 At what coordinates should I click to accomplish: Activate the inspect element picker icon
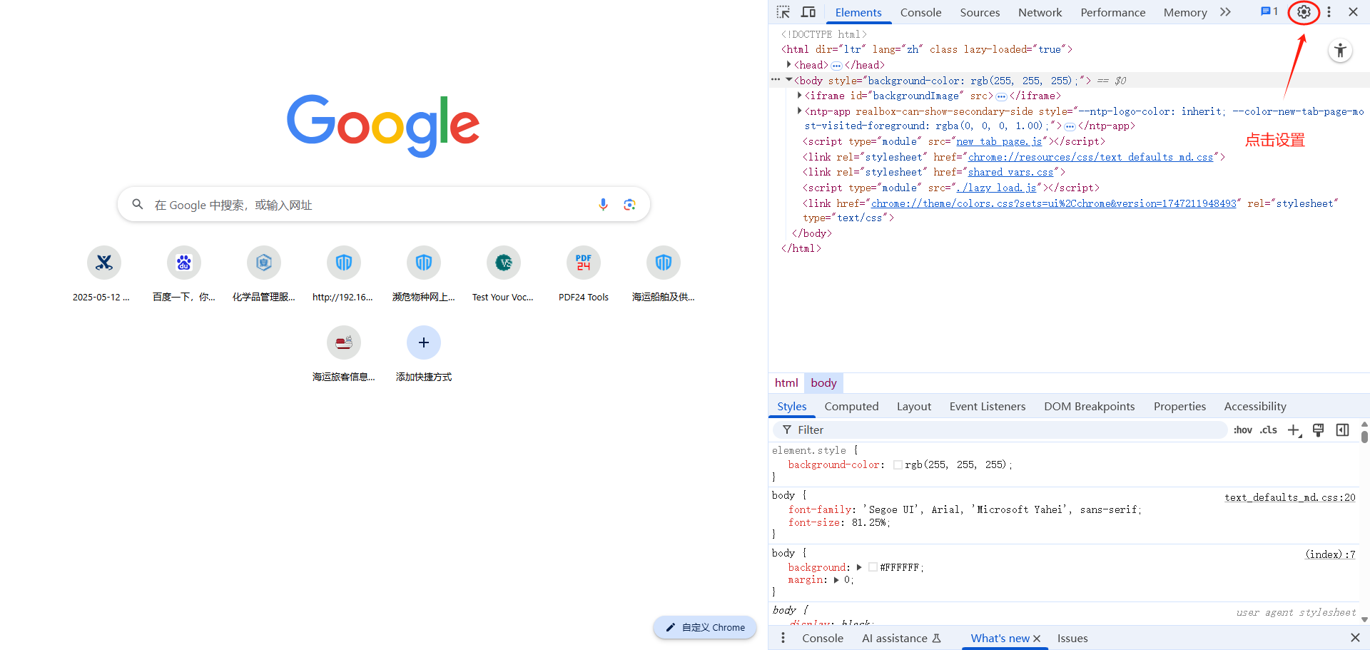point(783,12)
